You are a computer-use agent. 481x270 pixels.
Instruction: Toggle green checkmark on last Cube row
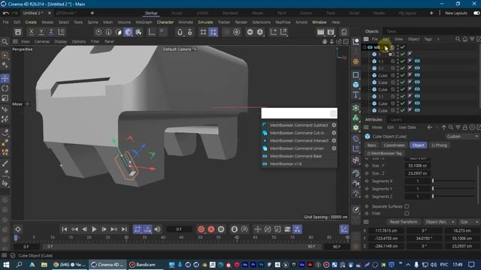tap(403, 110)
